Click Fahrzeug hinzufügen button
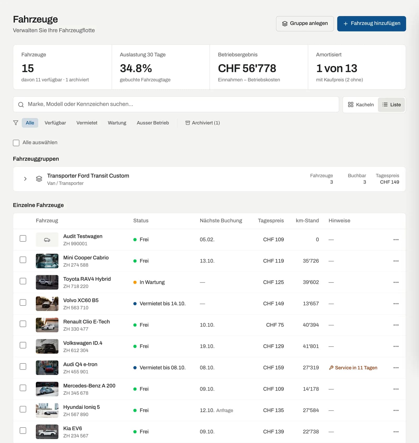This screenshot has height=443, width=419. click(x=371, y=24)
